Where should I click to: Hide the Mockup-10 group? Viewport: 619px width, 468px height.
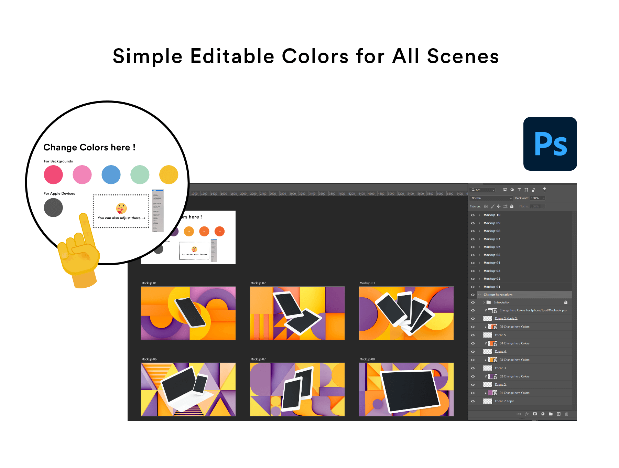point(473,215)
